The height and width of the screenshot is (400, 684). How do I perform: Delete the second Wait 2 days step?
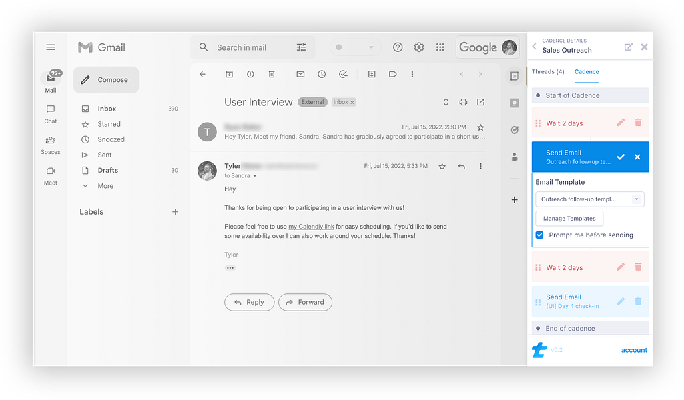[x=638, y=267]
